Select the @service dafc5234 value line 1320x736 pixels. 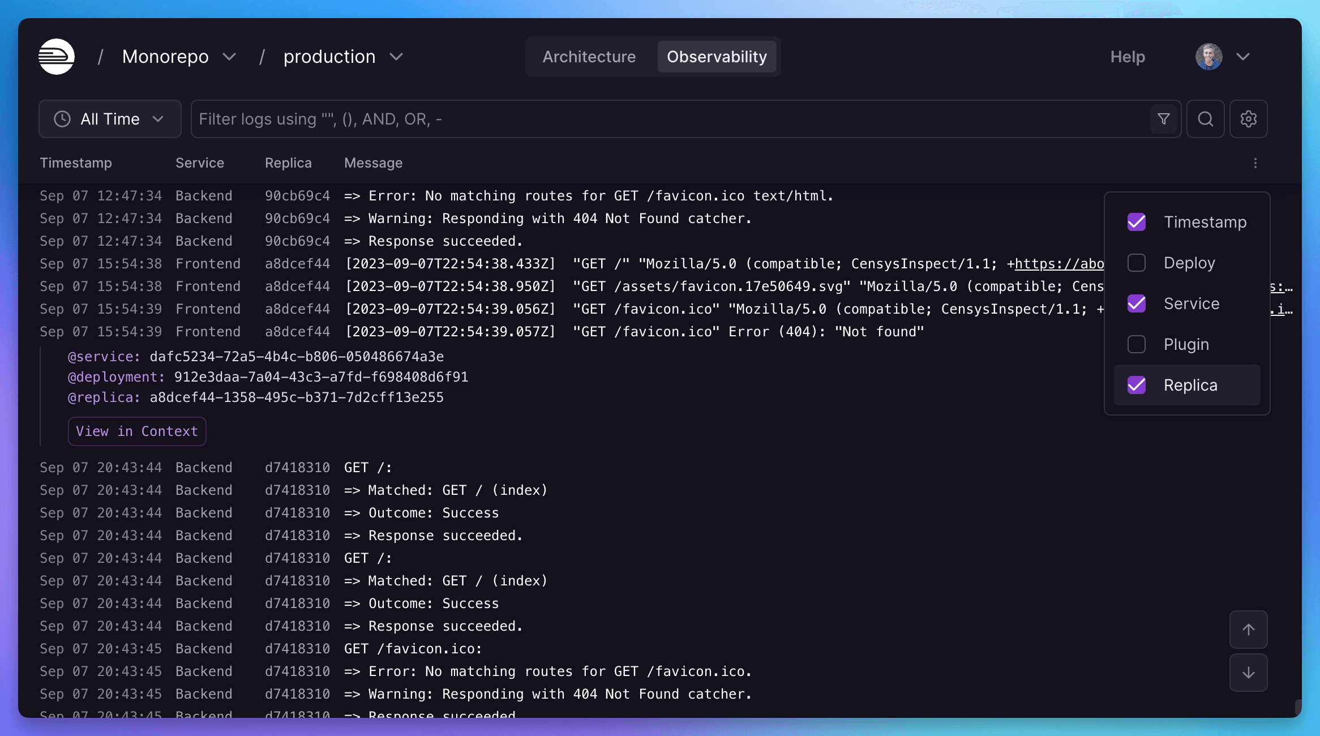click(x=256, y=357)
